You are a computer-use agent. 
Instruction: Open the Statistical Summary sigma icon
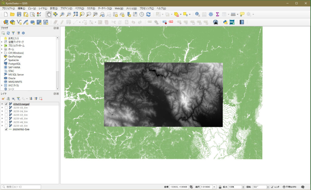(217, 14)
